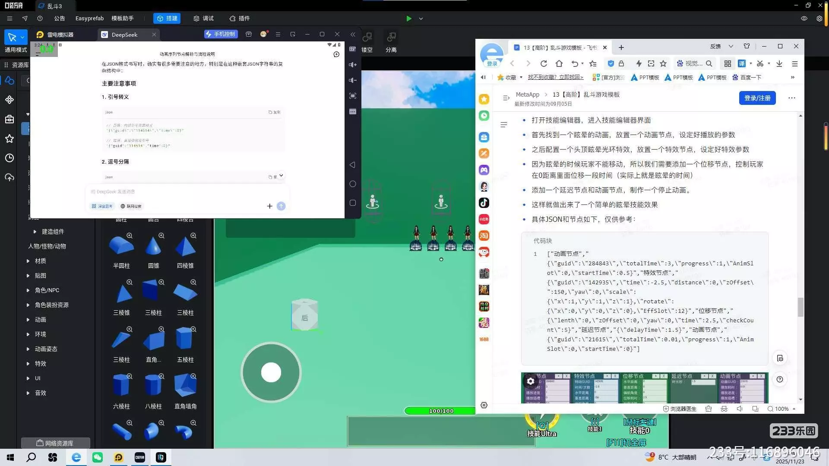Toggle 深度思考 deep thinking mode
Image resolution: width=829 pixels, height=466 pixels.
tap(102, 206)
